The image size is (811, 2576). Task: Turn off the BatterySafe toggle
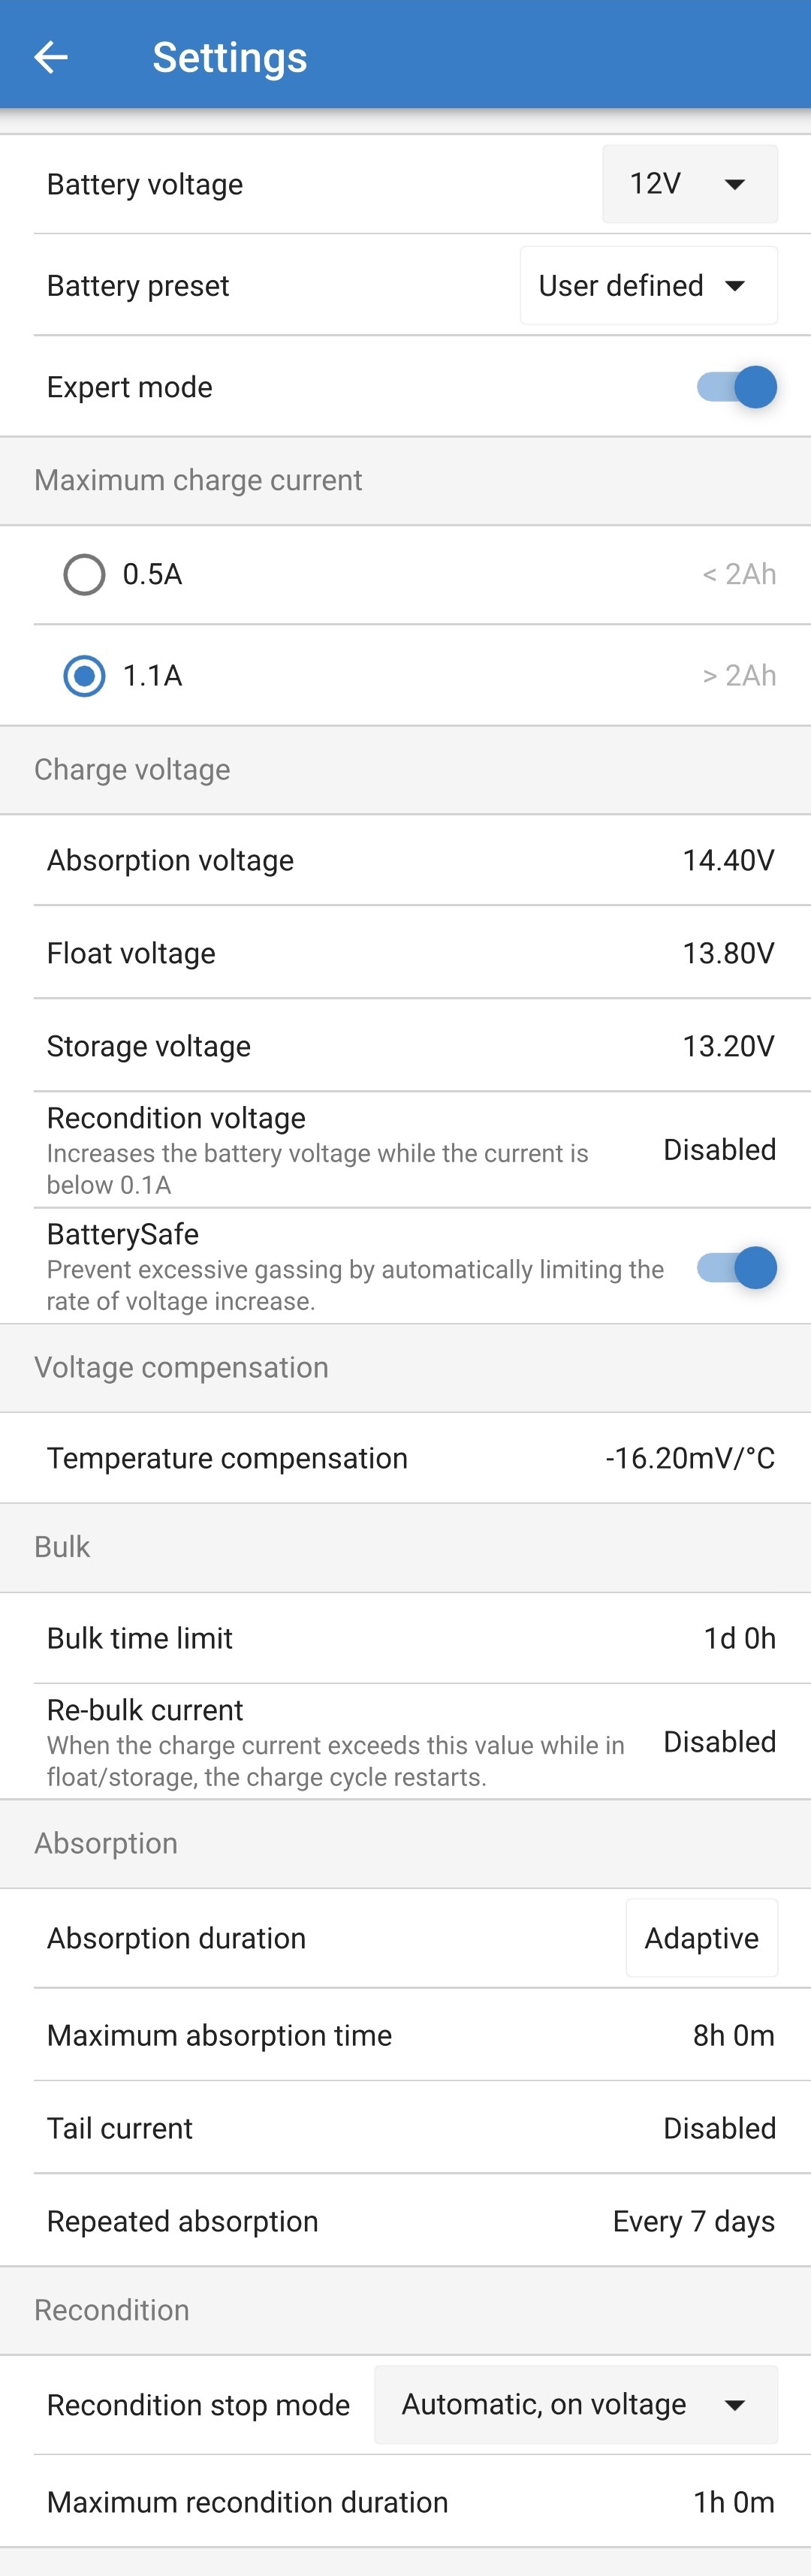[x=737, y=1268]
